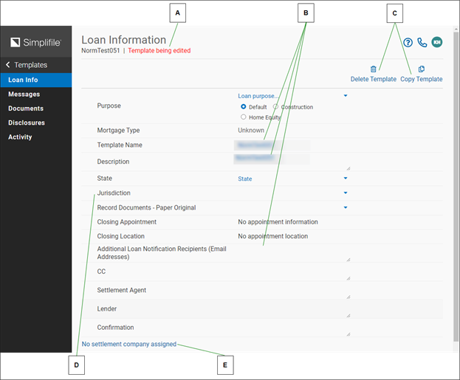The height and width of the screenshot is (380, 460).
Task: Click the Templates back link text
Action: coord(31,65)
